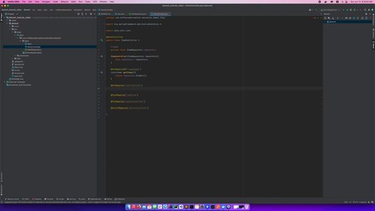
Task: Open Trash in the Dock
Action: click(247, 207)
